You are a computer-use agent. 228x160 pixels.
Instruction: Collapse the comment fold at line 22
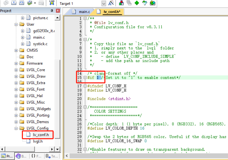coord(85,107)
